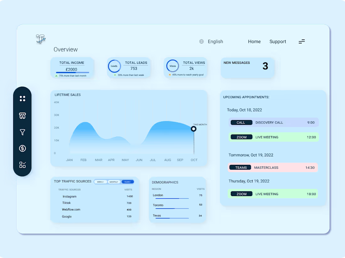Open the ZOOM LIVE MEETING at 12:00

coord(273,137)
